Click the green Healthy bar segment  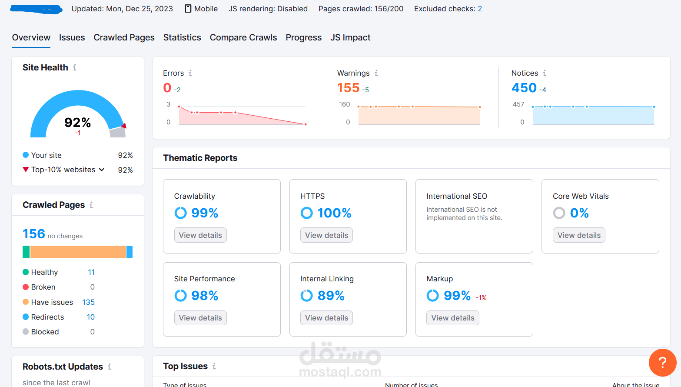tap(26, 252)
